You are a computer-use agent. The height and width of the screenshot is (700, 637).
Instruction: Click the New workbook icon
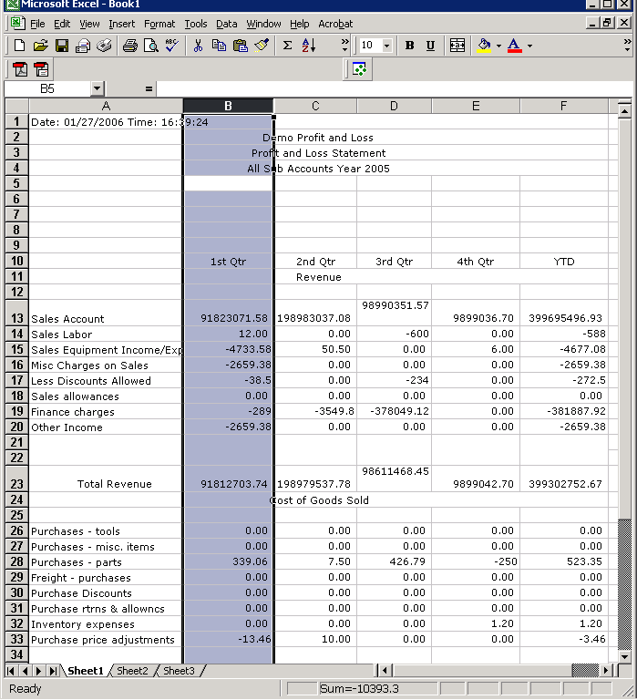coord(19,46)
